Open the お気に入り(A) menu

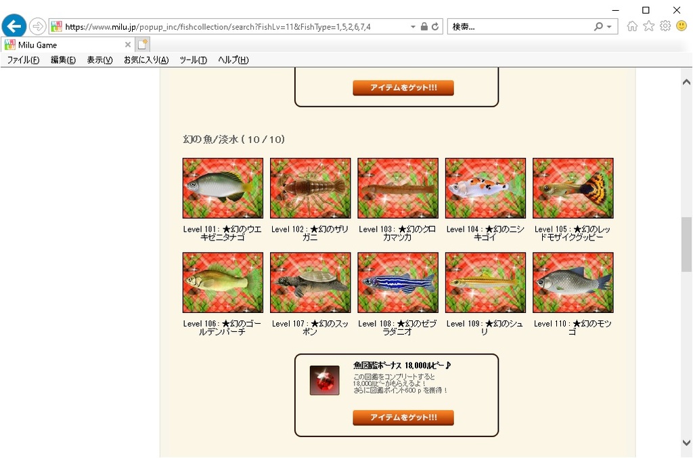click(x=146, y=60)
